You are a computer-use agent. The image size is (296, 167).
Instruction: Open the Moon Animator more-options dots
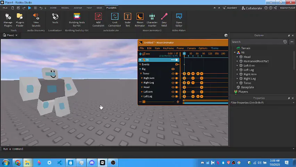tap(148, 54)
